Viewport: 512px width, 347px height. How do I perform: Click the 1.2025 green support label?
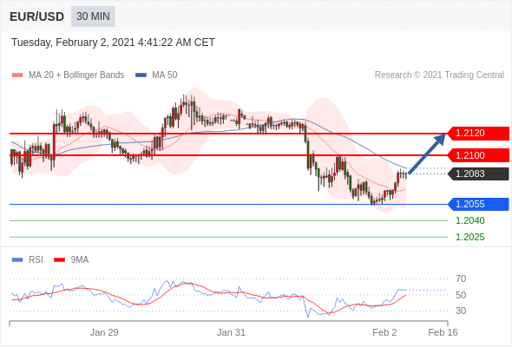click(x=470, y=237)
